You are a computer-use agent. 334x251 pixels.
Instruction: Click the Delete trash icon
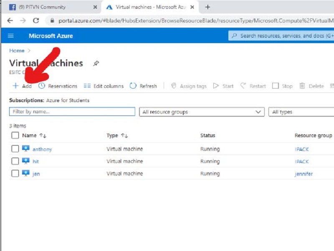pos(302,86)
